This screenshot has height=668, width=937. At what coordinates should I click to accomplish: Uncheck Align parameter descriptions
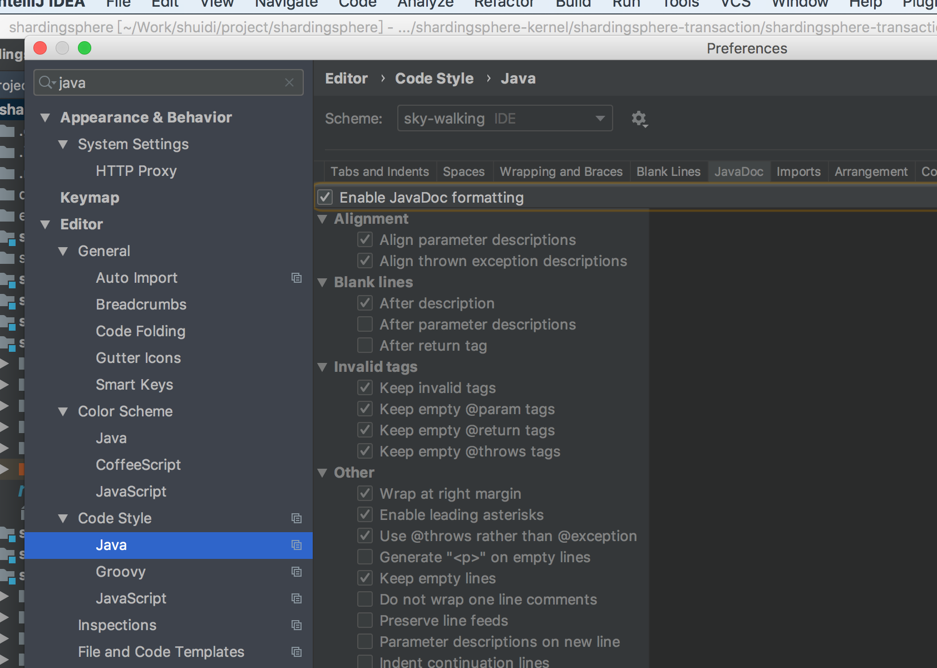coord(365,240)
